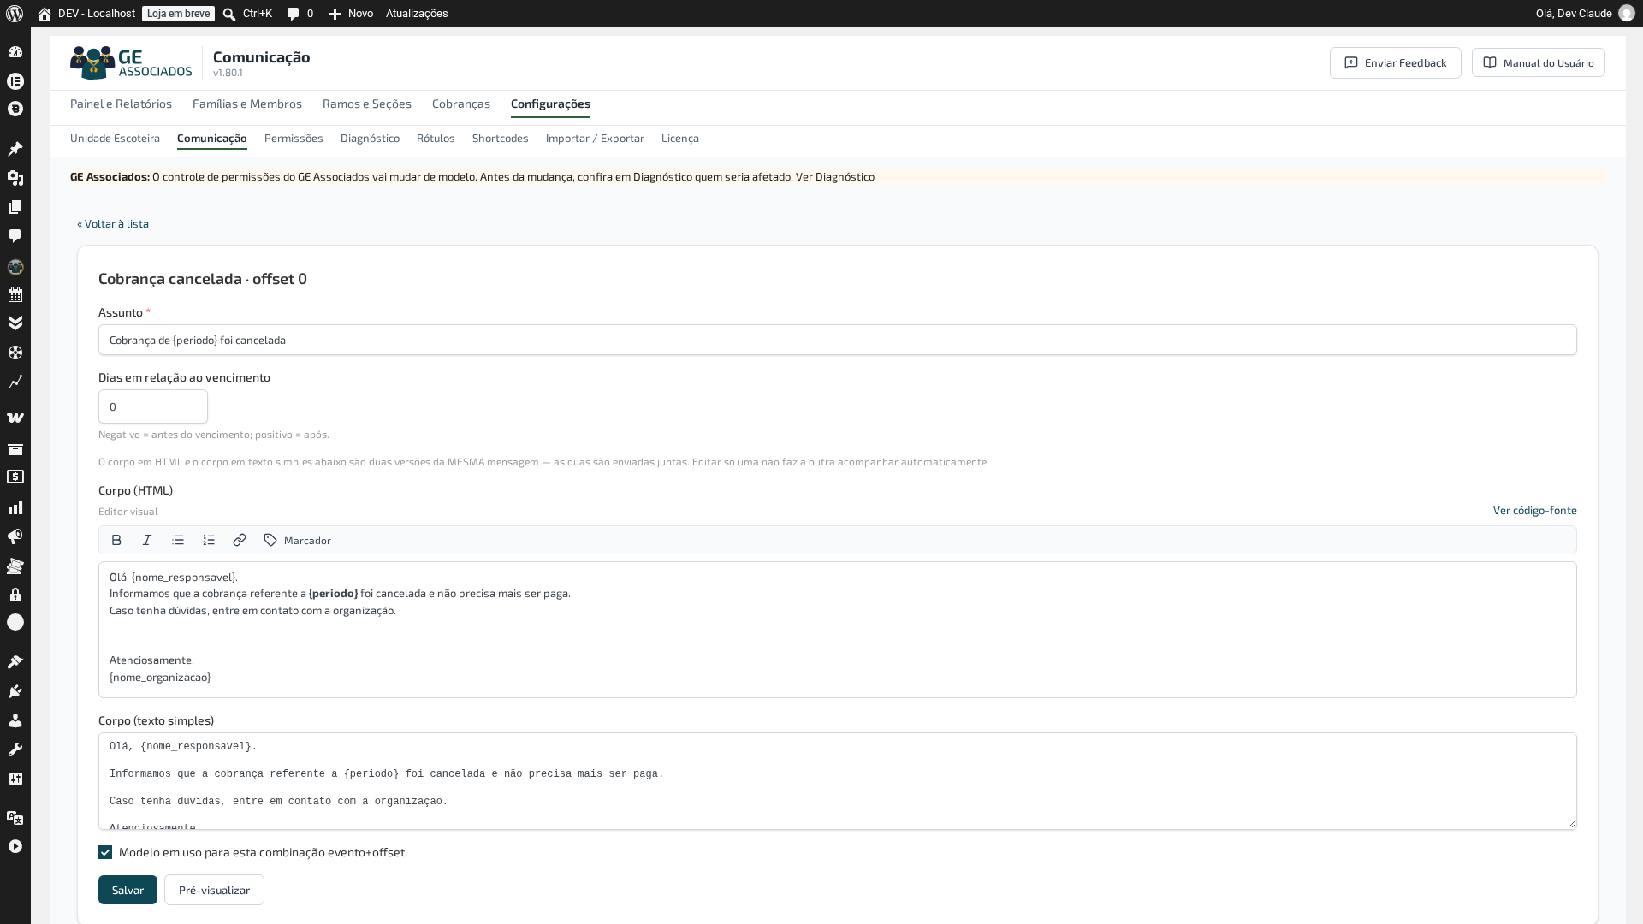
Task: Open Pages icon in sidebar
Action: [15, 207]
